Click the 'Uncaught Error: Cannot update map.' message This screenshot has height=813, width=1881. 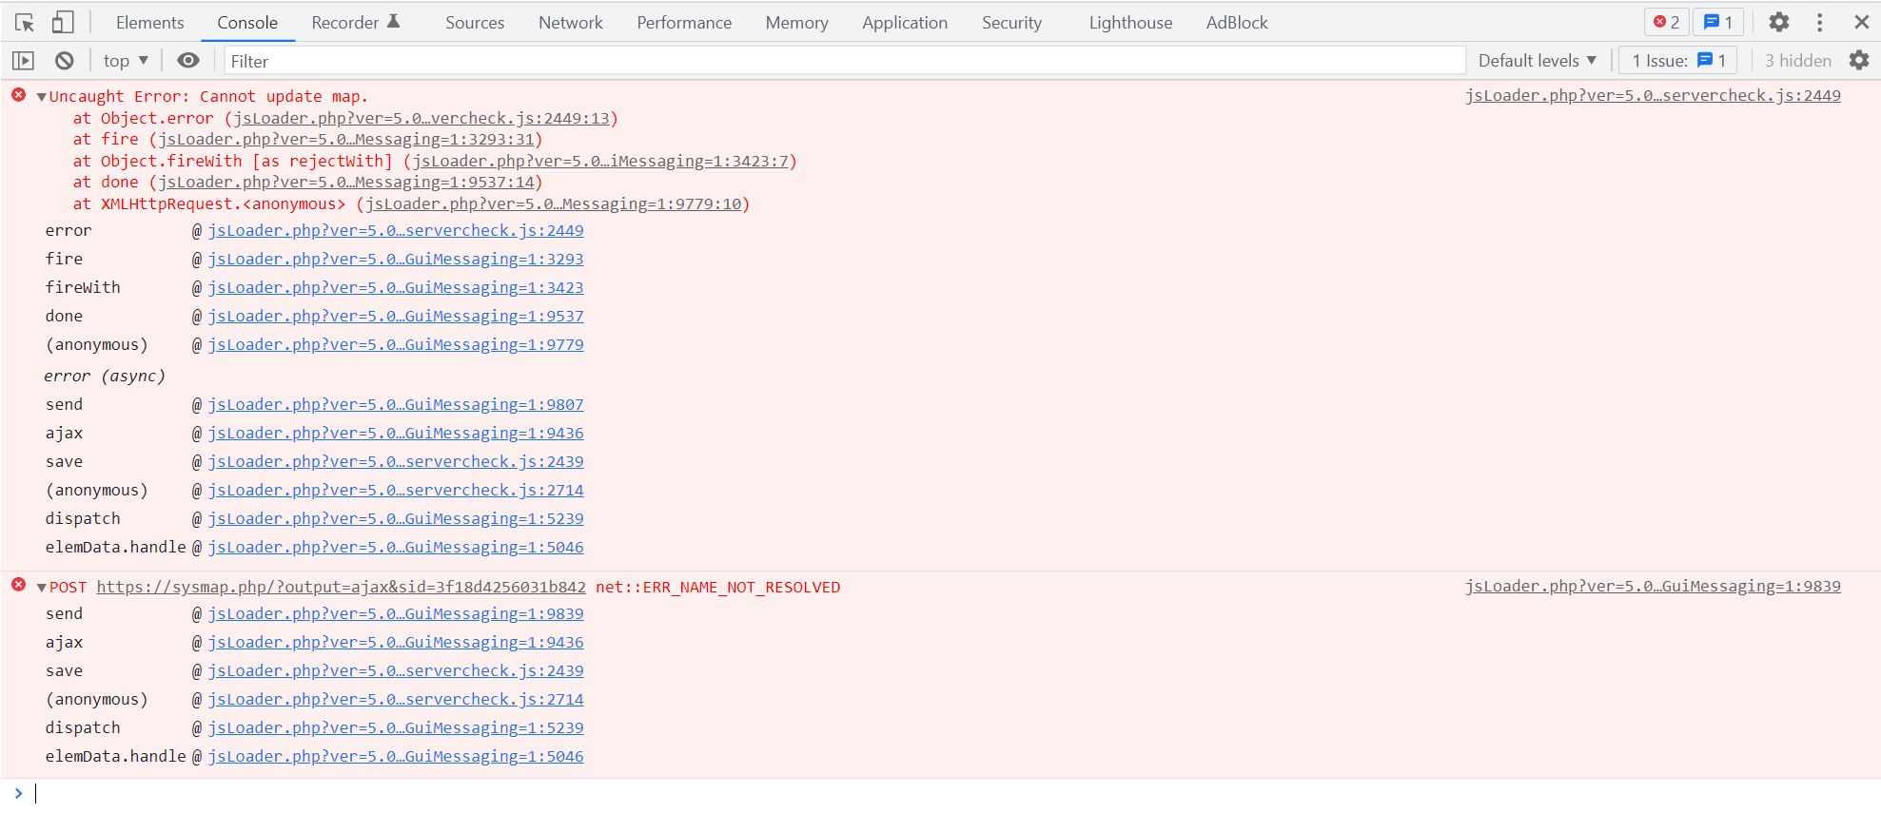[x=208, y=96]
